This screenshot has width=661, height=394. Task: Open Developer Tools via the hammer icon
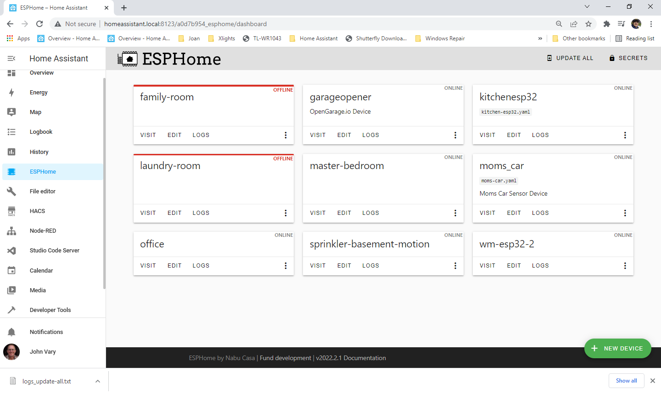11,310
